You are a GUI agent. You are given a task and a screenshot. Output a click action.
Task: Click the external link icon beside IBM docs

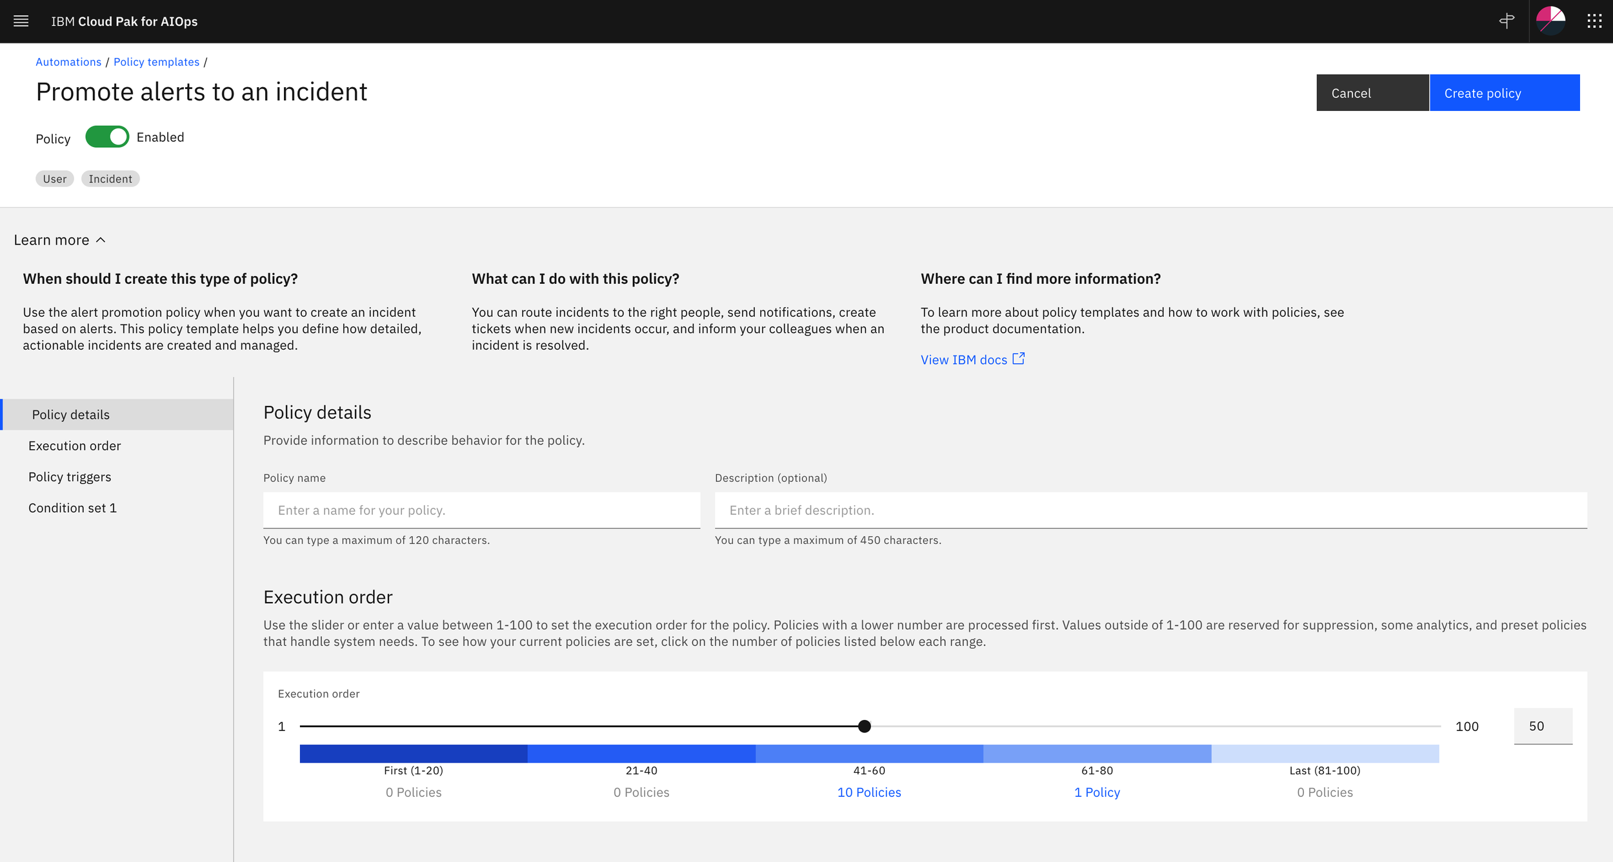(x=1019, y=359)
